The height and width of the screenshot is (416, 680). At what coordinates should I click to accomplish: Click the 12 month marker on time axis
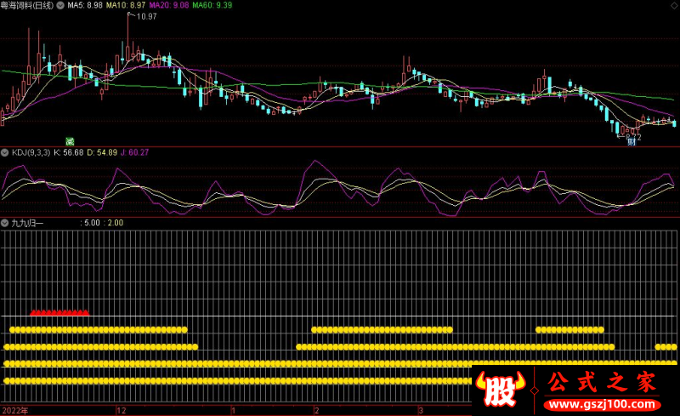click(122, 410)
